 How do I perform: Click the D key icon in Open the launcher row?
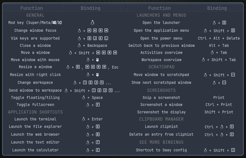pyautogui.click(x=224, y=23)
